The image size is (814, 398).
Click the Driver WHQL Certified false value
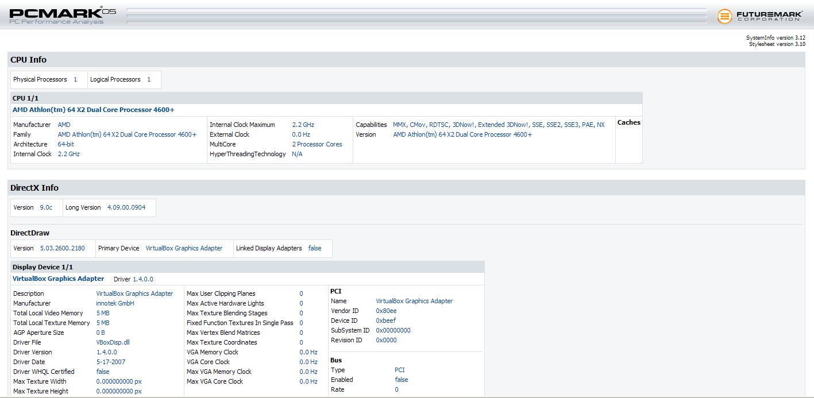coord(103,372)
